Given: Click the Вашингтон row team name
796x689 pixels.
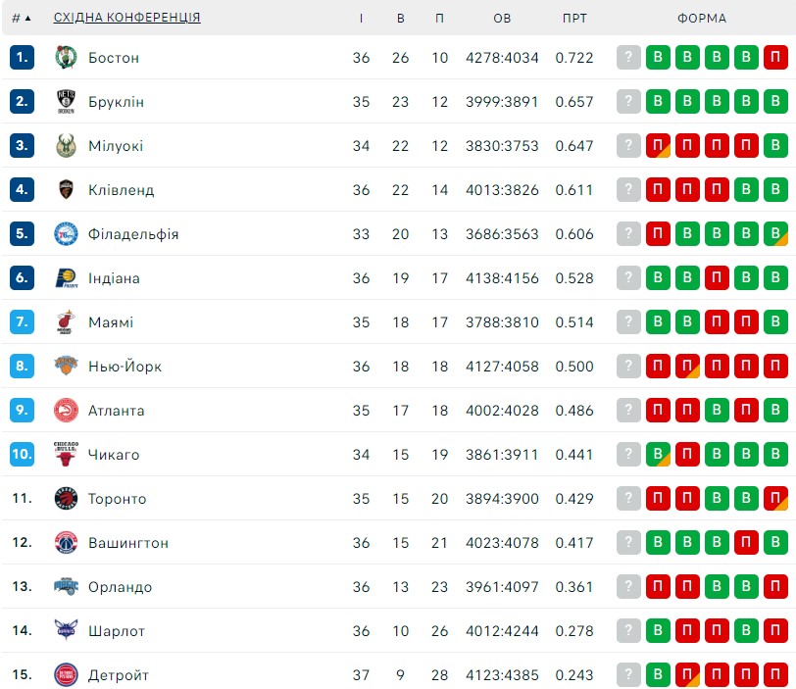Looking at the screenshot, I should [x=127, y=543].
